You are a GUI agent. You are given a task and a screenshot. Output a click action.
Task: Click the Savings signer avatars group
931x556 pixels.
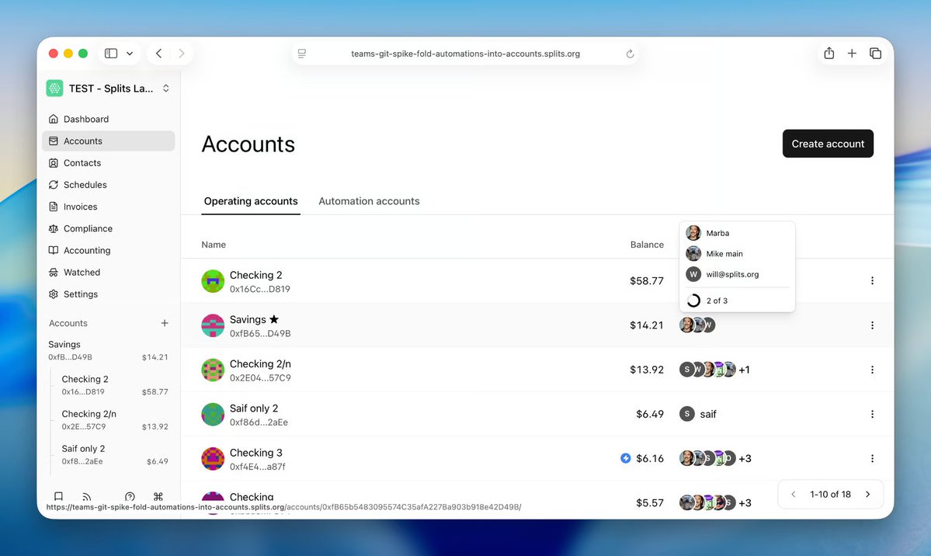coord(697,325)
